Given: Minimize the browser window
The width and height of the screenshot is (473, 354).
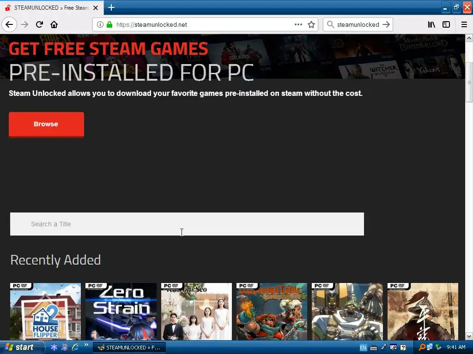Looking at the screenshot, I should pos(445,7).
